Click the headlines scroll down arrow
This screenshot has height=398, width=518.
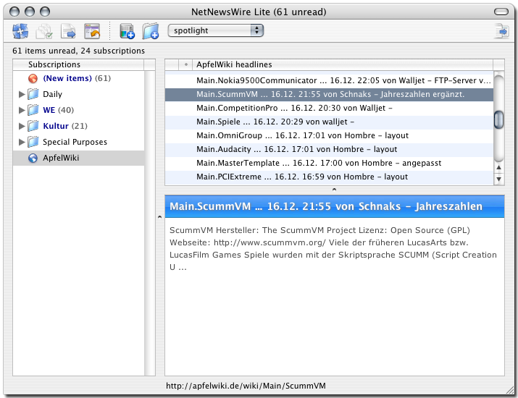(x=499, y=179)
